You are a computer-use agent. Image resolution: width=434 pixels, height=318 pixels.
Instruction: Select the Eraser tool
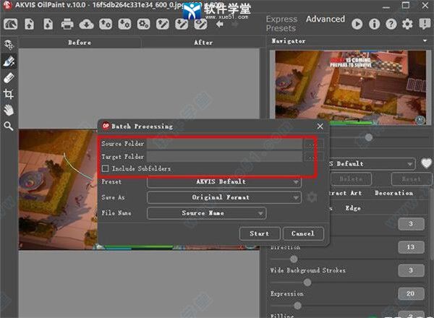click(9, 78)
